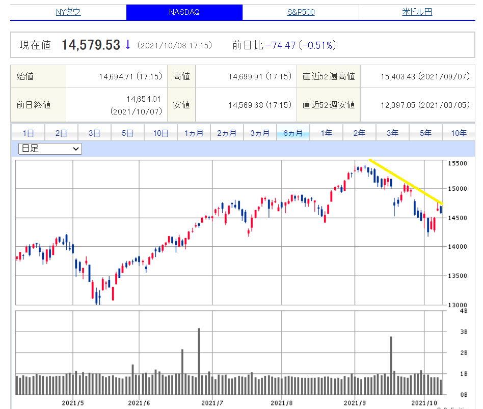This screenshot has height=409, width=483.
Task: Open the 日足 candle interval dropdown
Action: click(x=50, y=149)
